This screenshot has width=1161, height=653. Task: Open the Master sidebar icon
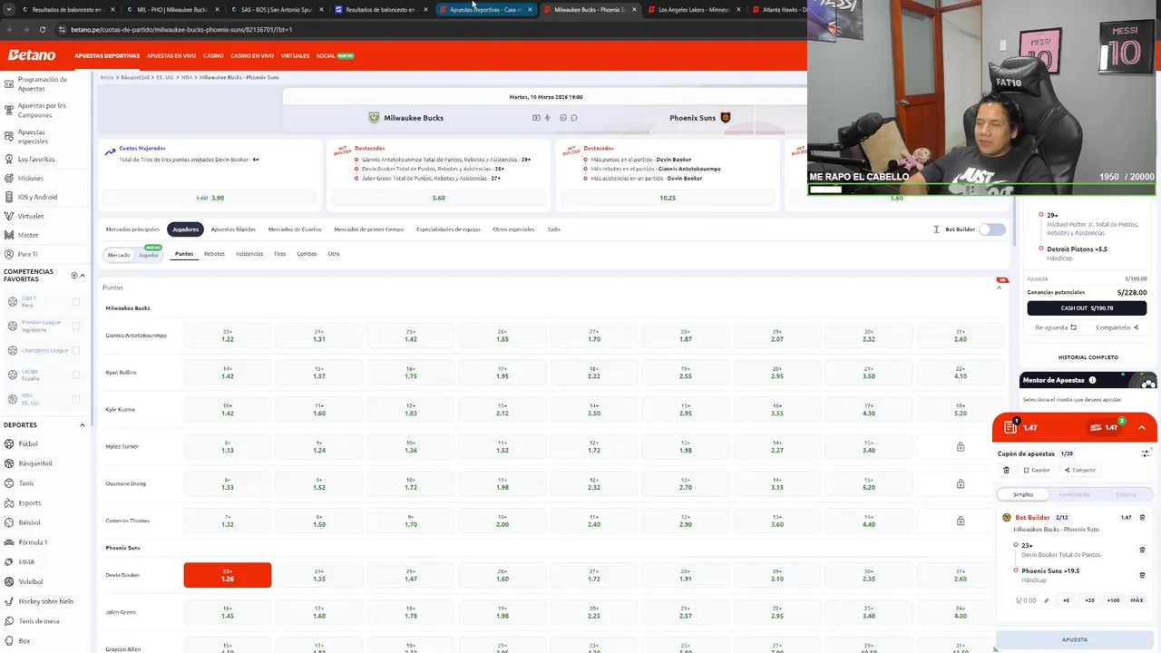[8, 235]
